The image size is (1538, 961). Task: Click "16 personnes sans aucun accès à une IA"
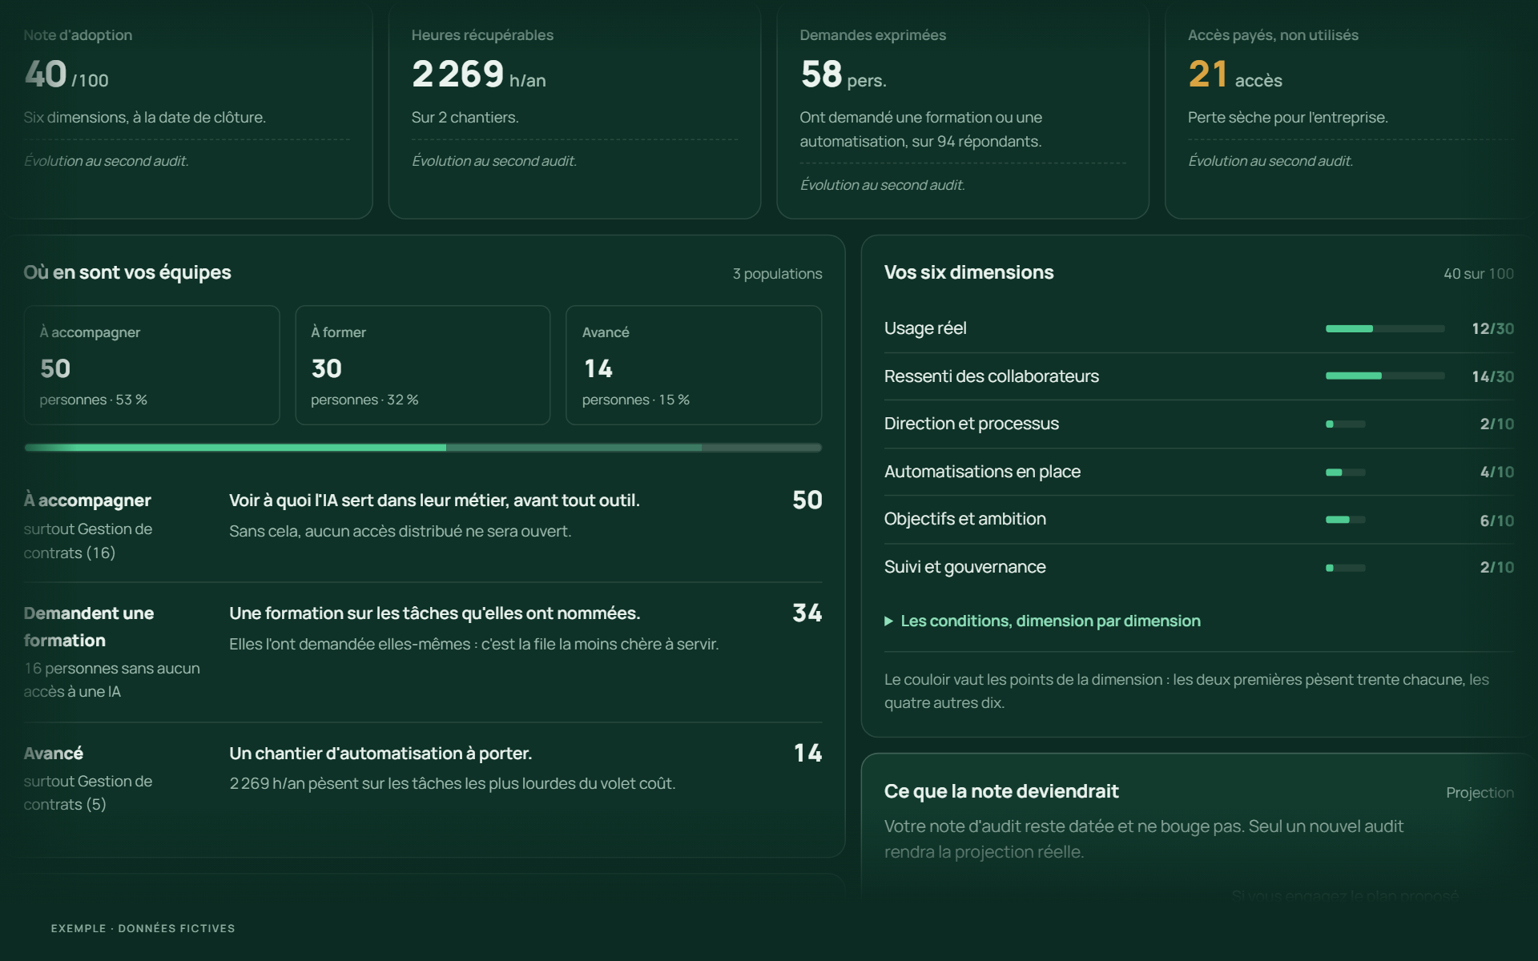[x=112, y=680]
